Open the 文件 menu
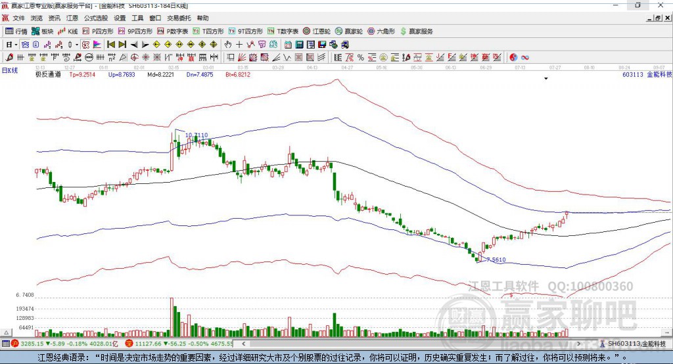Viewport: 673px width, 364px height. [x=19, y=18]
